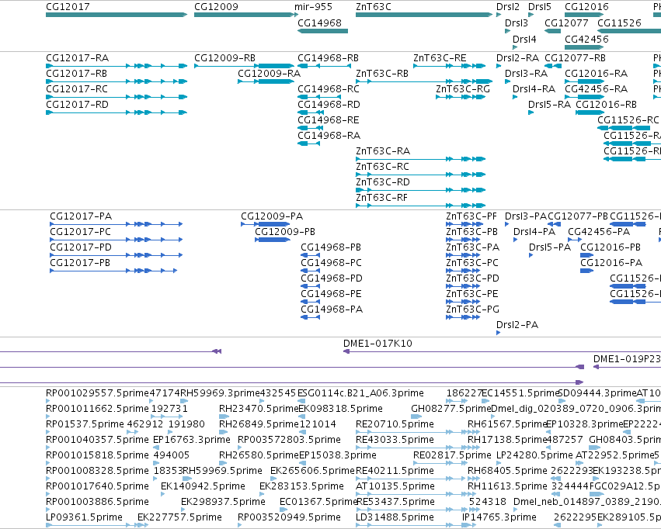Click transcript CG14968-RB
The height and width of the screenshot is (529, 661).
point(328,57)
